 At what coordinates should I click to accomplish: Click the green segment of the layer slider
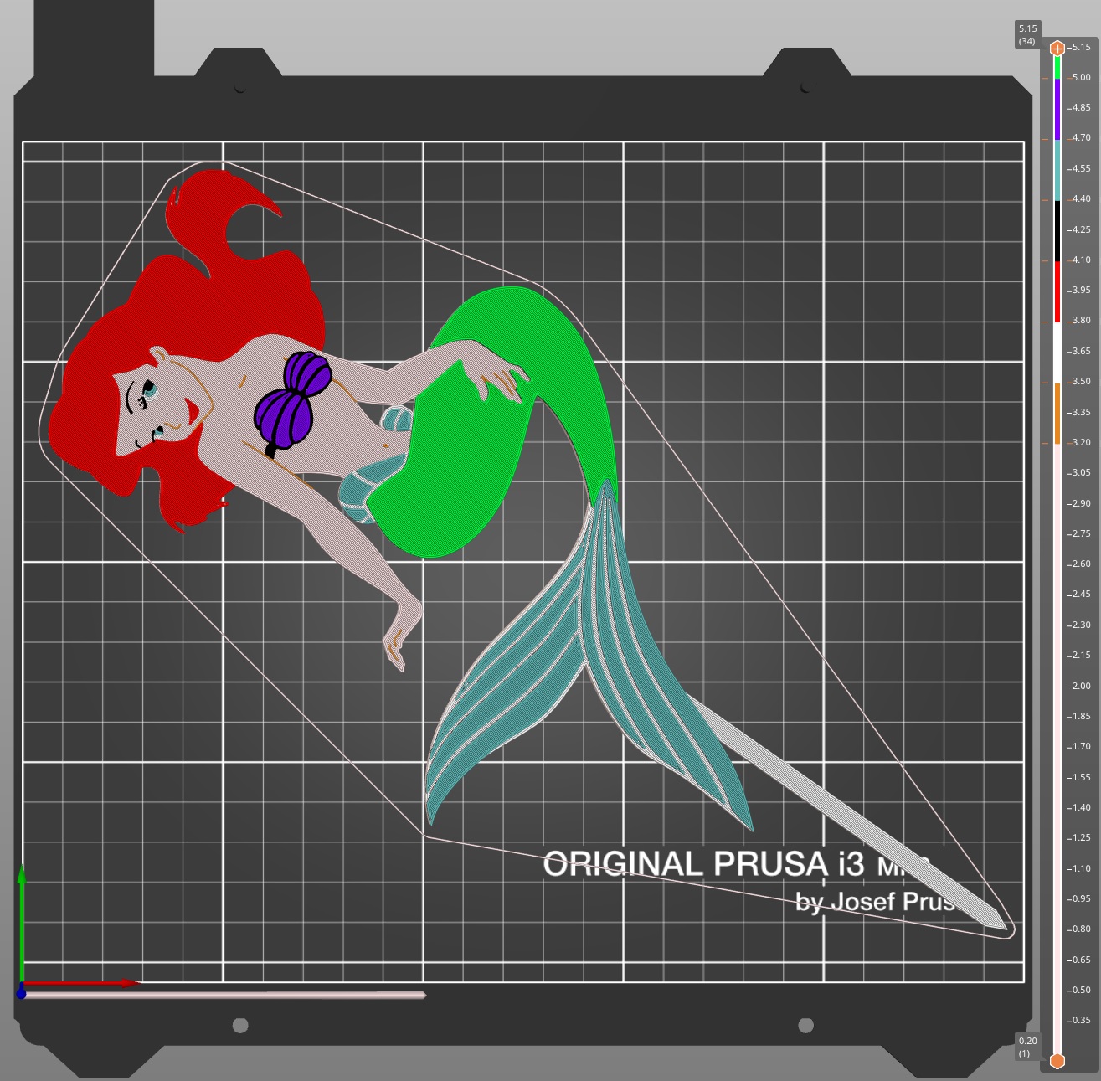(1057, 67)
